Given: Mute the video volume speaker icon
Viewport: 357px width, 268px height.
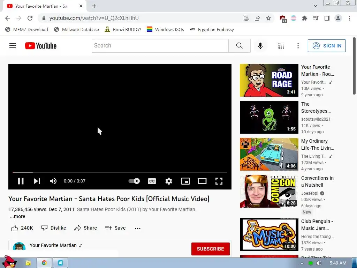Looking at the screenshot, I should pyautogui.click(x=53, y=181).
